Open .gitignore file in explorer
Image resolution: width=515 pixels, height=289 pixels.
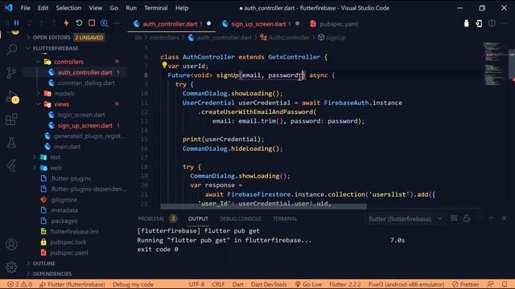(x=64, y=200)
